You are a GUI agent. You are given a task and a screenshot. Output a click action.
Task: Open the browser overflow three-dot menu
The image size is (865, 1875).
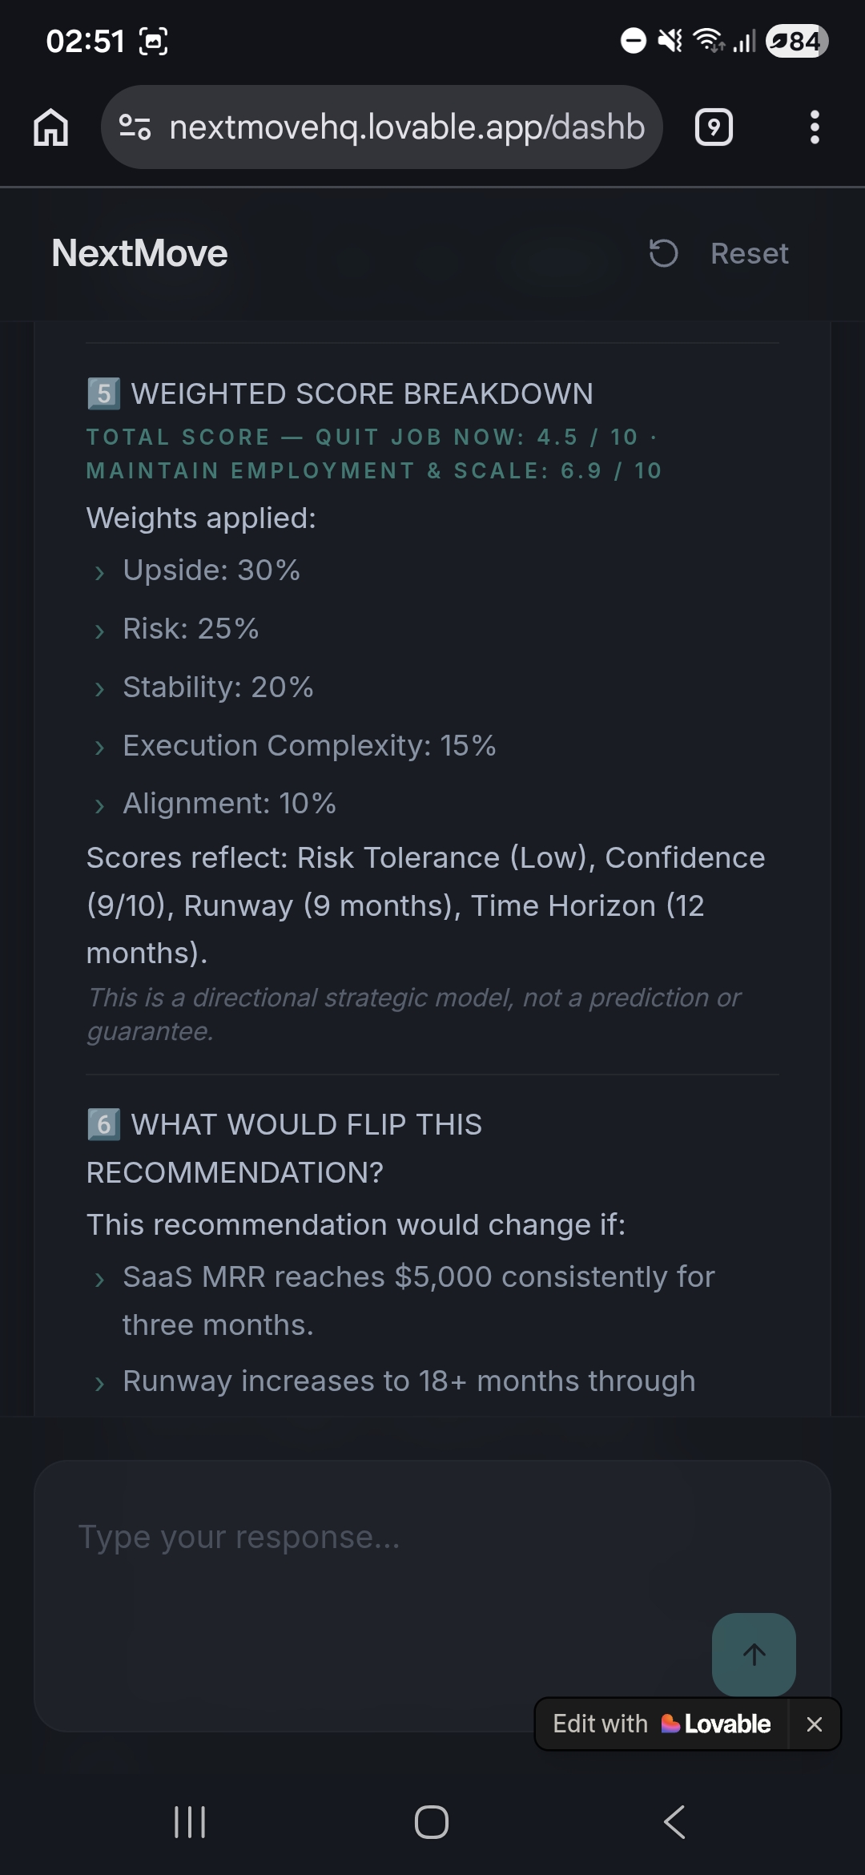[815, 127]
